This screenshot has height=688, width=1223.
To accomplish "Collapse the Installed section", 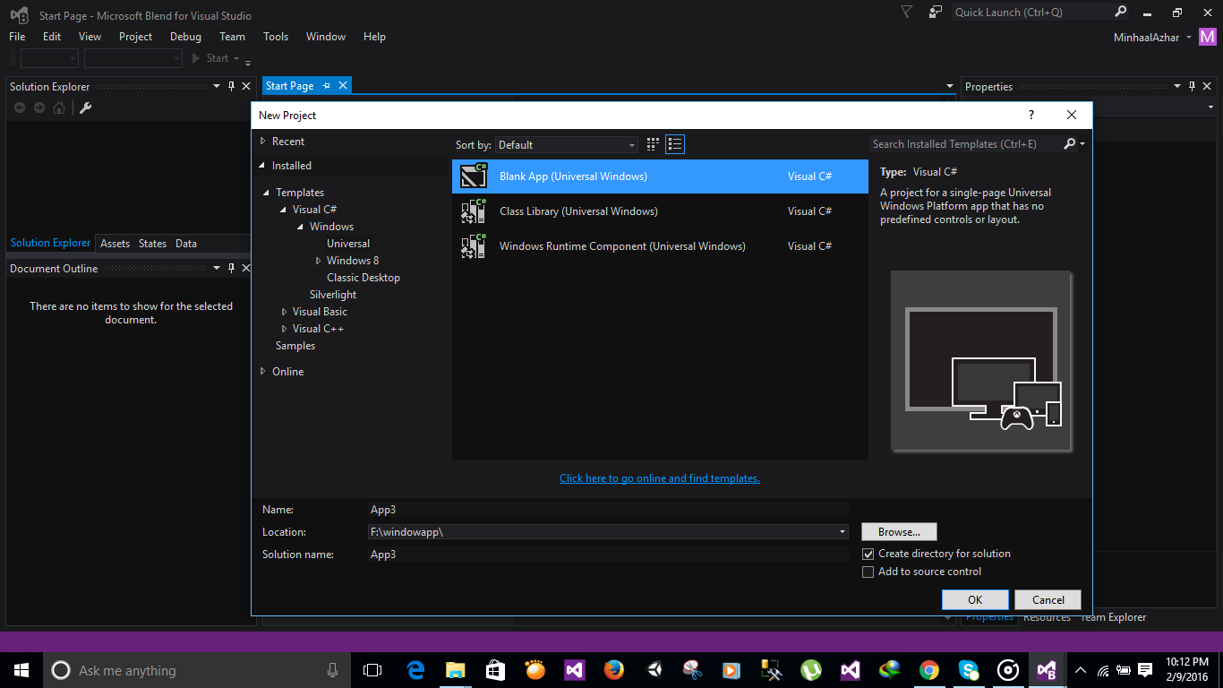I will tap(262, 166).
